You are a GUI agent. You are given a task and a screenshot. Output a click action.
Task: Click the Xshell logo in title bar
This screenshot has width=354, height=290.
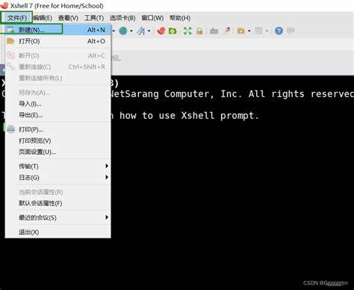pos(4,5)
